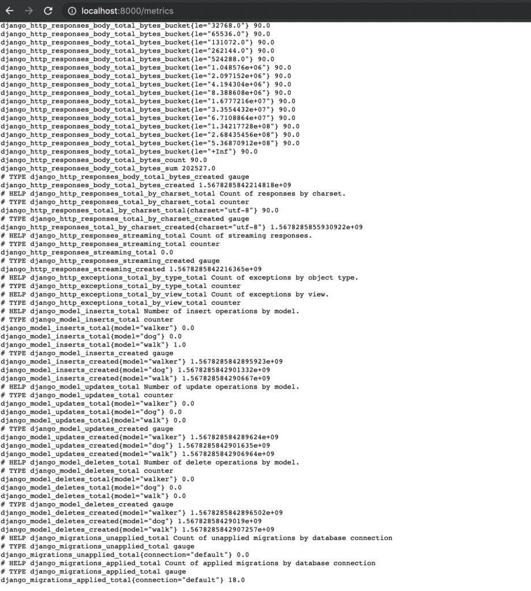This screenshot has width=531, height=591.
Task: Click the HELP delete operations by model line
Action: click(x=150, y=462)
